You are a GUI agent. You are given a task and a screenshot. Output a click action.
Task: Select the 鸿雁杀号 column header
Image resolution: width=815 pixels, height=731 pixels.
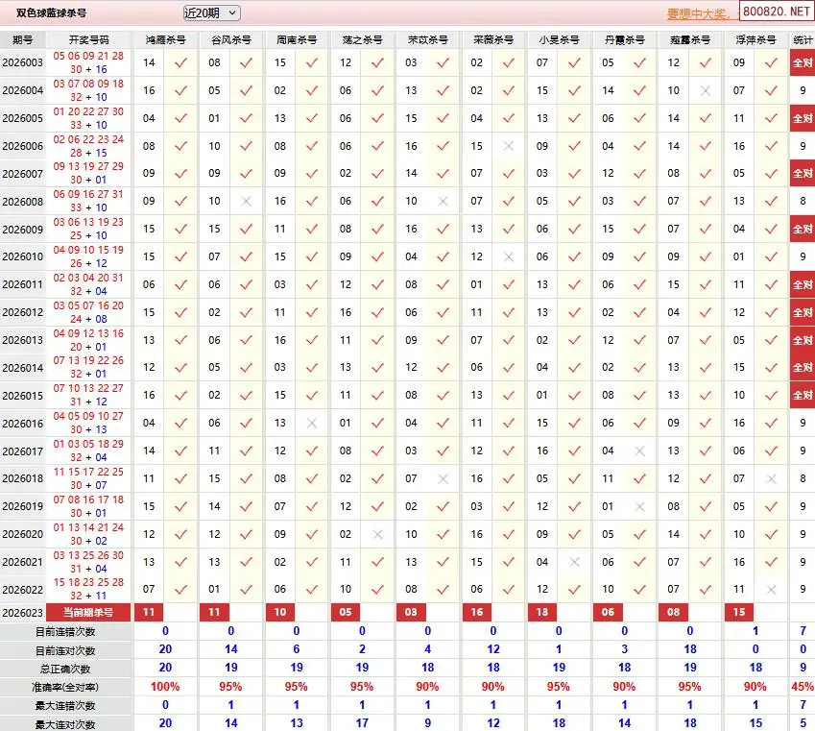coord(165,40)
